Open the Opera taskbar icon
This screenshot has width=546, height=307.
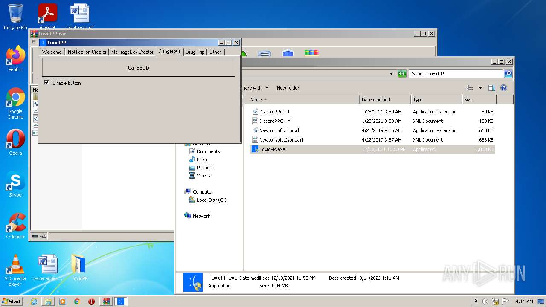pyautogui.click(x=91, y=301)
